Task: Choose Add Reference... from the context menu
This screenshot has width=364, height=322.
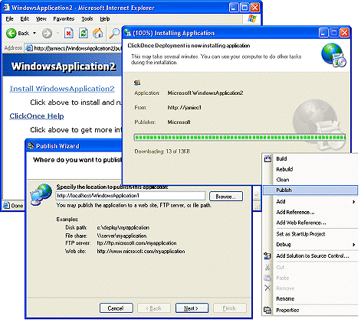Action: click(310, 212)
